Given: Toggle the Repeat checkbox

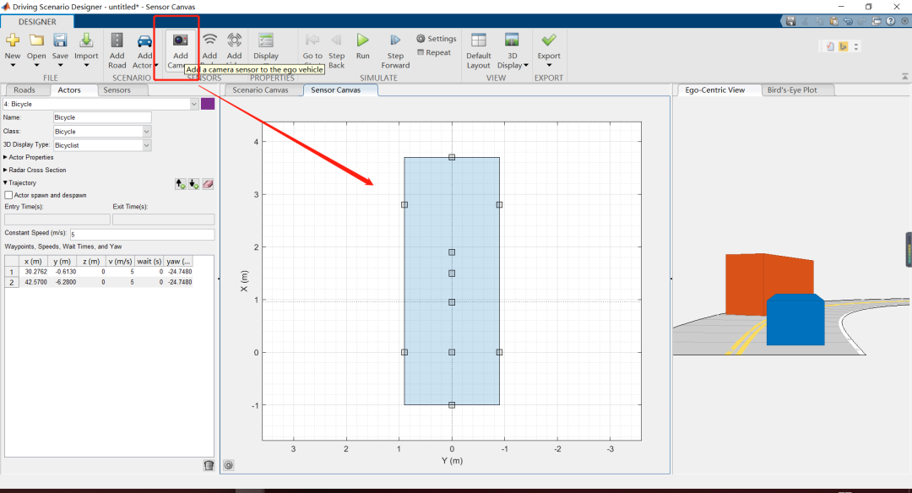Looking at the screenshot, I should coord(421,52).
